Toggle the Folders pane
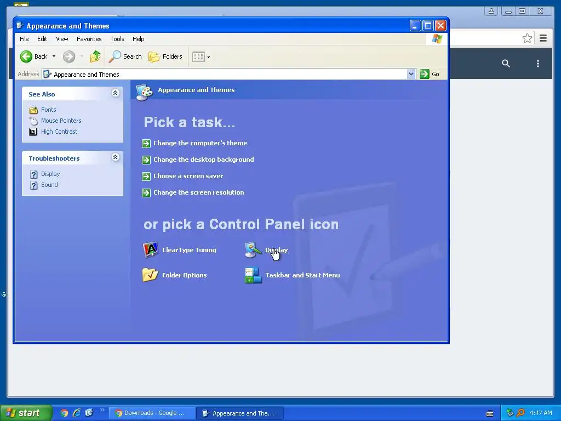The image size is (561, 421). click(x=165, y=56)
